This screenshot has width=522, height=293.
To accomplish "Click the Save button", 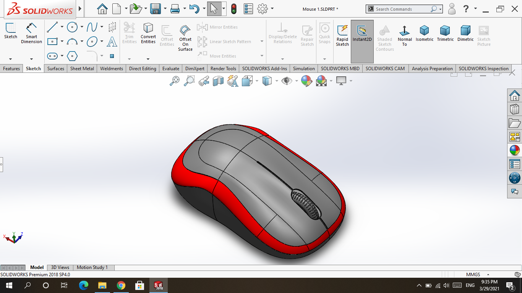I will [x=155, y=9].
